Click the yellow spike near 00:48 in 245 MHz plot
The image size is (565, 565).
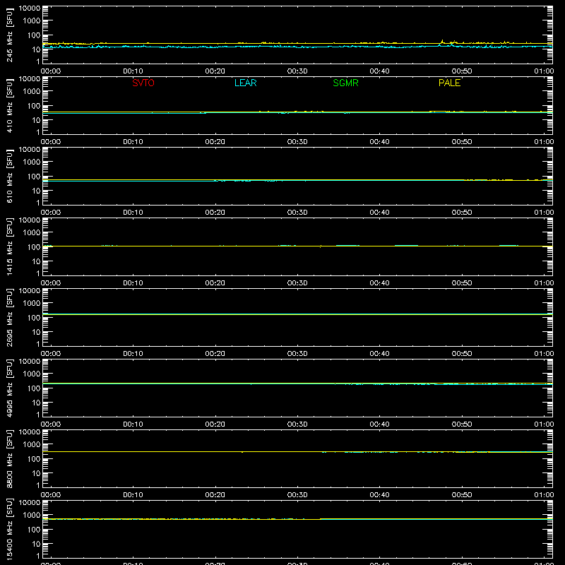coord(442,42)
